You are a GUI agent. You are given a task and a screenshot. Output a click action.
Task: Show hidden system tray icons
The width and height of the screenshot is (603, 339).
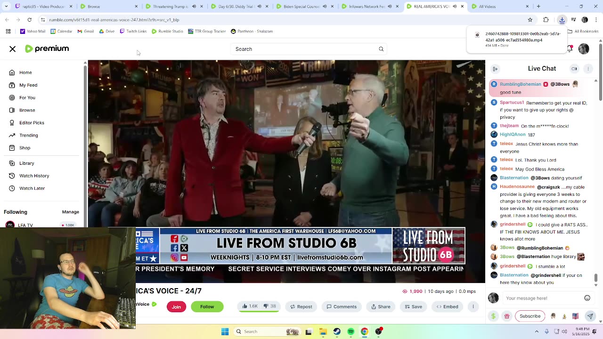[537, 331]
